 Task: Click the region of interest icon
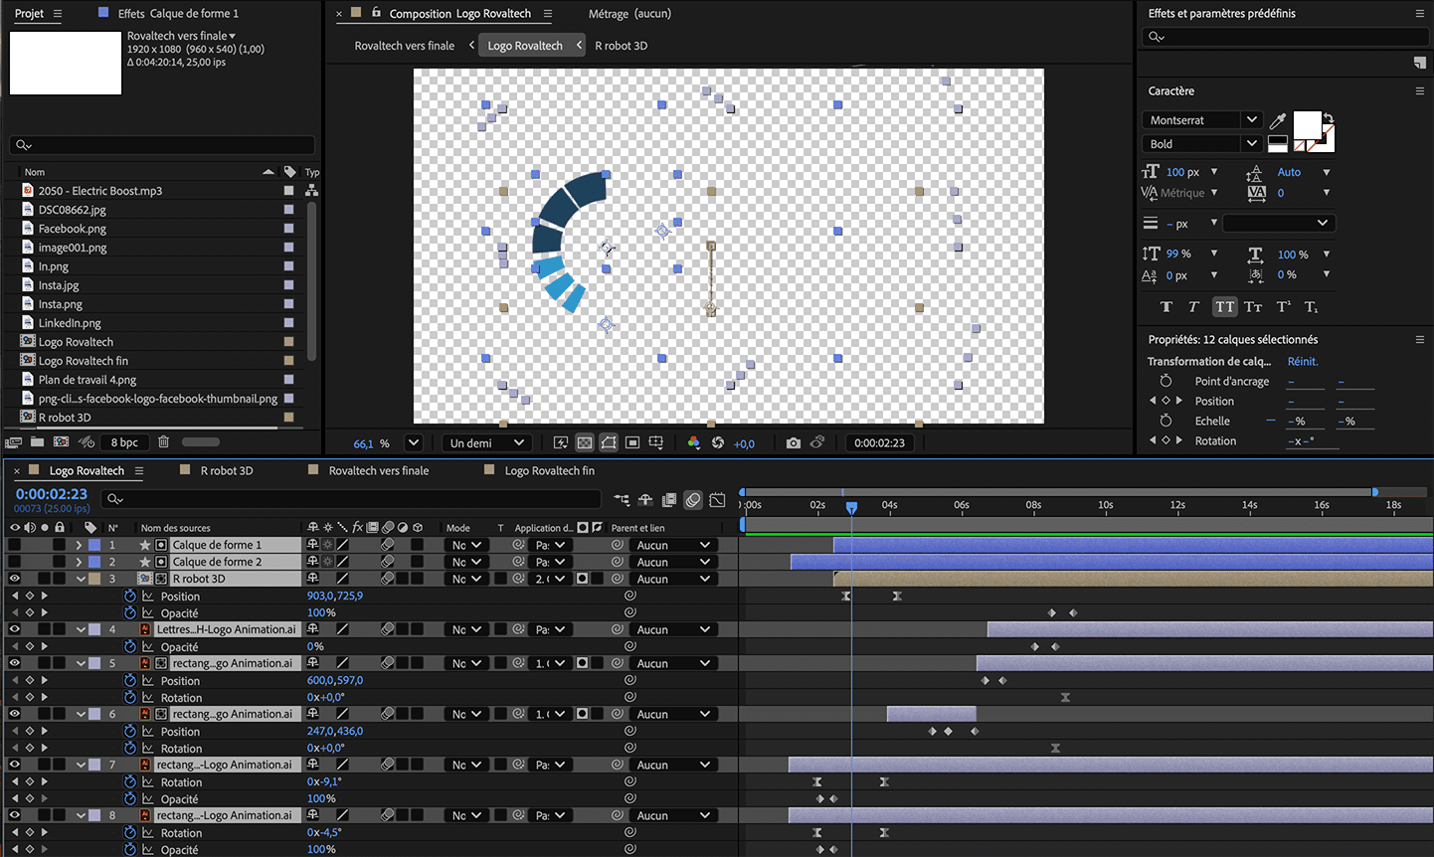[x=632, y=443]
